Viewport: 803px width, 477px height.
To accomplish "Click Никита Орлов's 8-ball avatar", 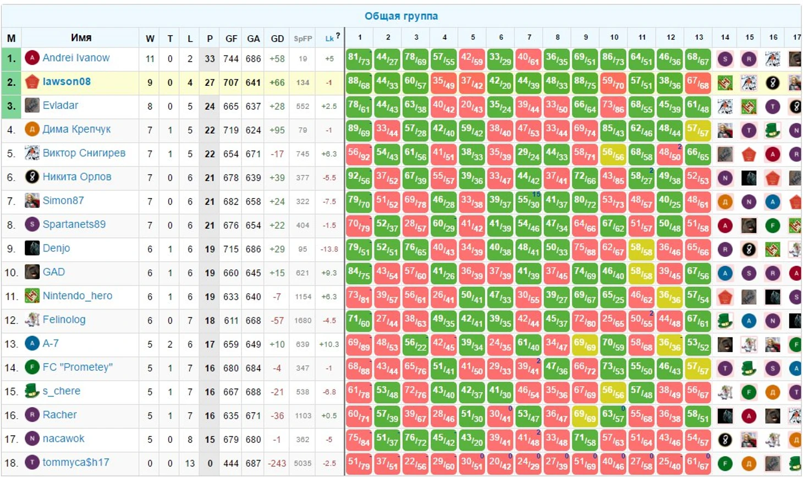I will (x=32, y=177).
